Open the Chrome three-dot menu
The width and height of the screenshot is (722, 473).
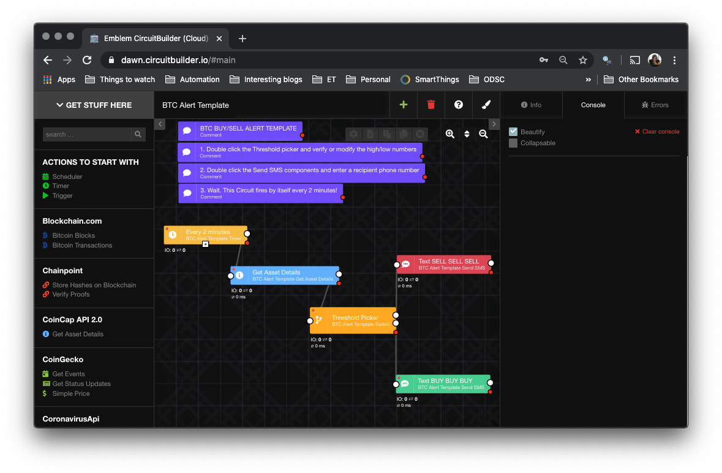pyautogui.click(x=675, y=60)
